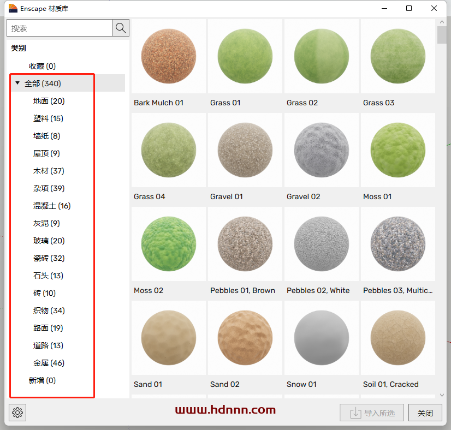
Task: Open the 地面 (20) category
Action: click(x=49, y=101)
